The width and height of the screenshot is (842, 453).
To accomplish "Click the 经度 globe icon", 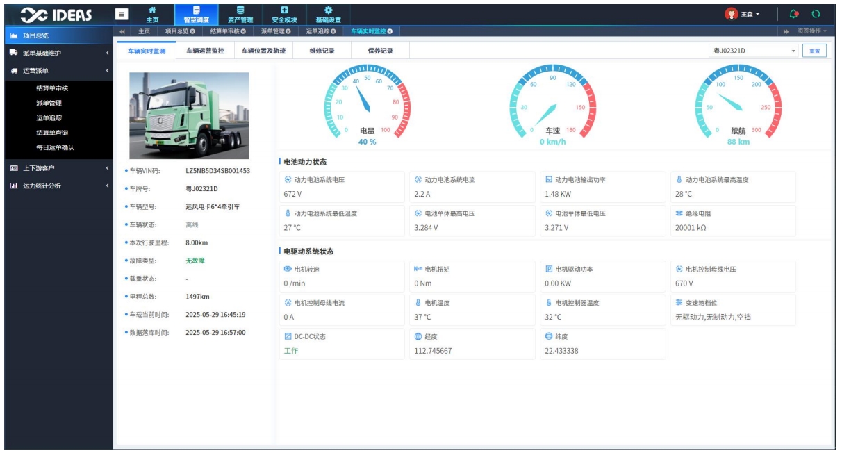I will pos(418,336).
